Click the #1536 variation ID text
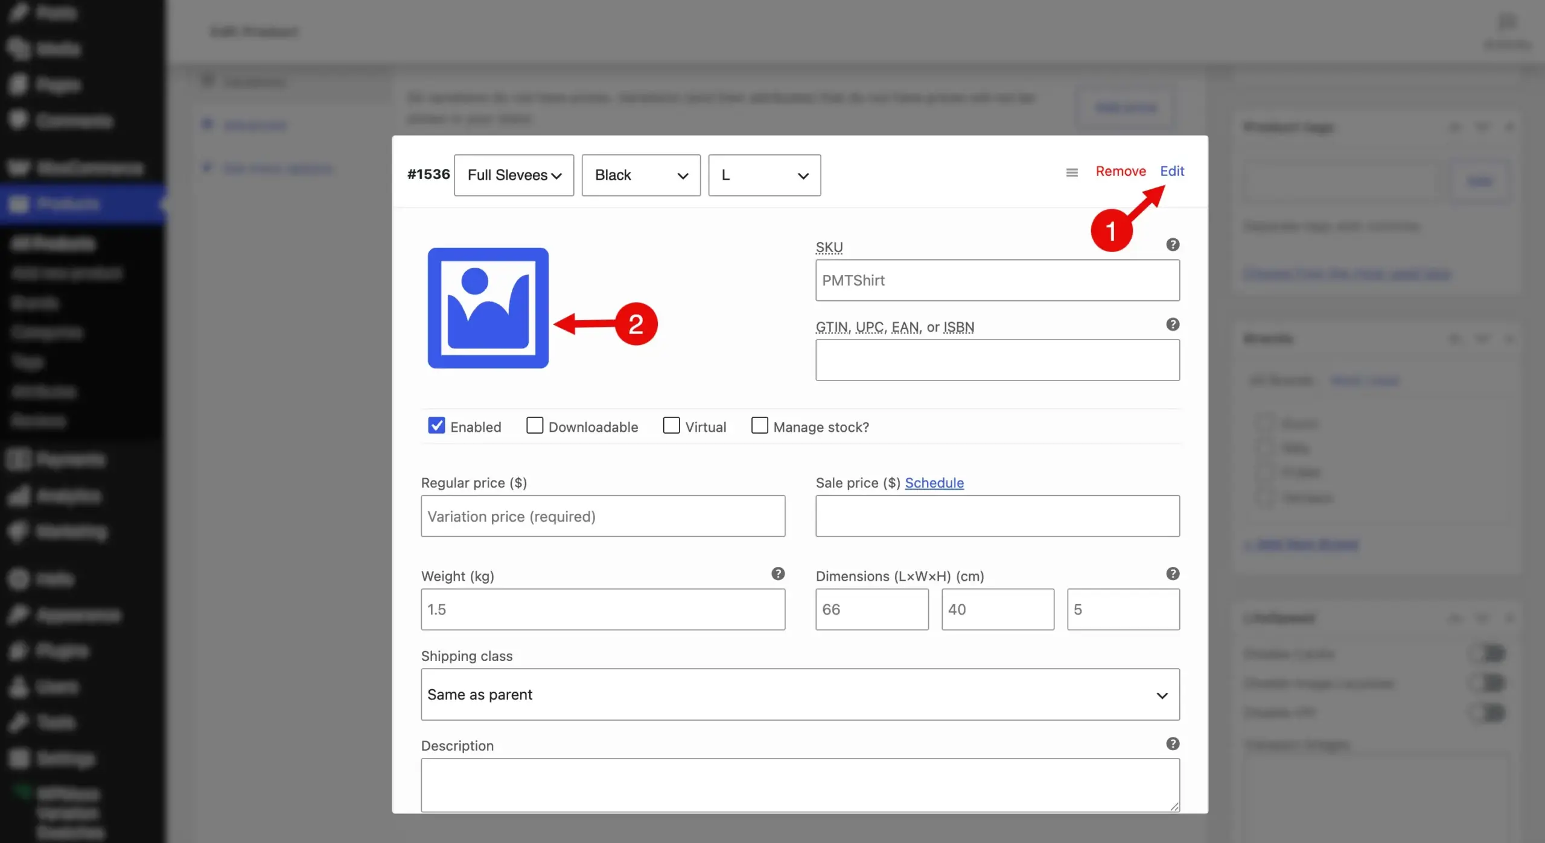The image size is (1545, 843). coord(428,174)
